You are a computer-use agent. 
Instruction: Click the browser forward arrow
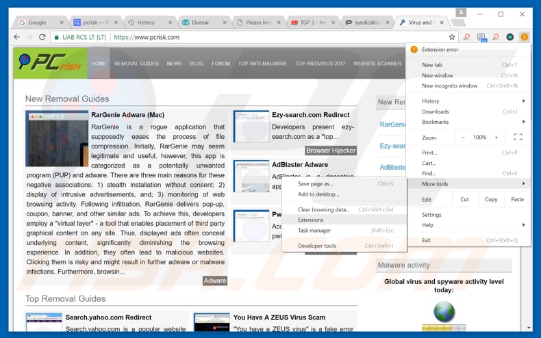pos(29,37)
